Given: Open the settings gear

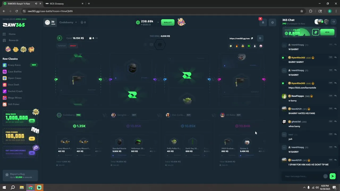Looking at the screenshot, I should tap(272, 23).
